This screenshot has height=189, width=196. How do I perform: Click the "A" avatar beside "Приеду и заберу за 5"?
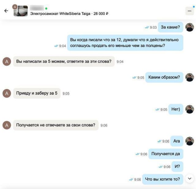pos(7,93)
